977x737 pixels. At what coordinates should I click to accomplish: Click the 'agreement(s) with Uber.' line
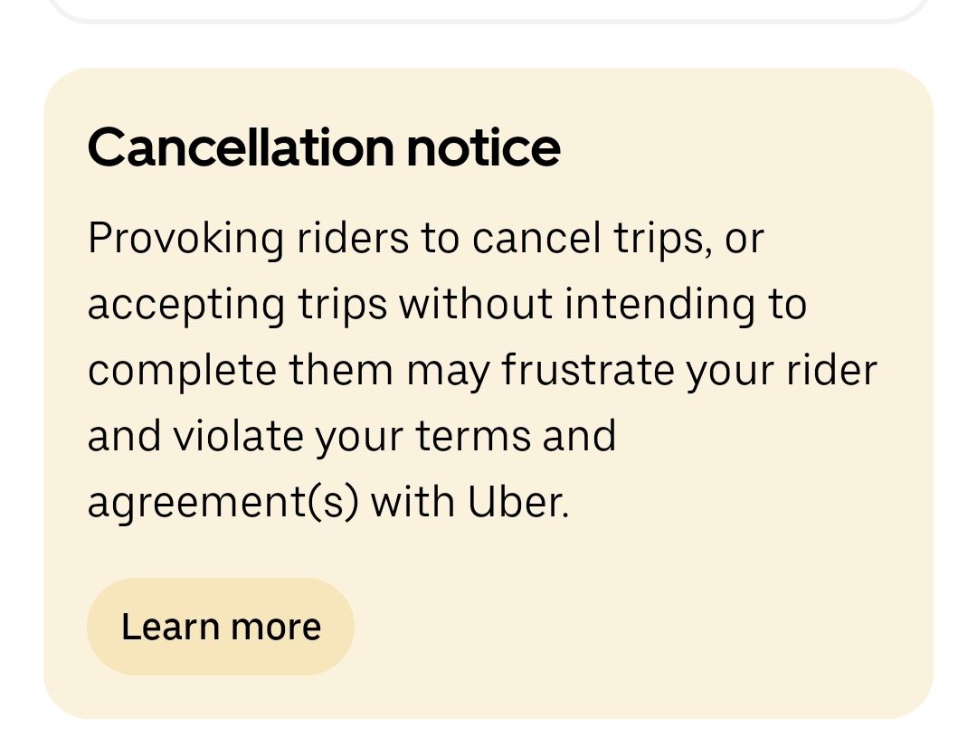328,502
